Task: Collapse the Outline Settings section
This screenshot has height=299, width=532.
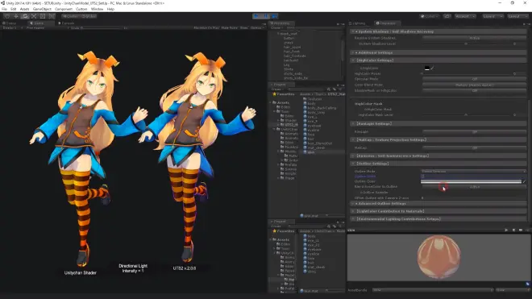Action: coord(438,164)
